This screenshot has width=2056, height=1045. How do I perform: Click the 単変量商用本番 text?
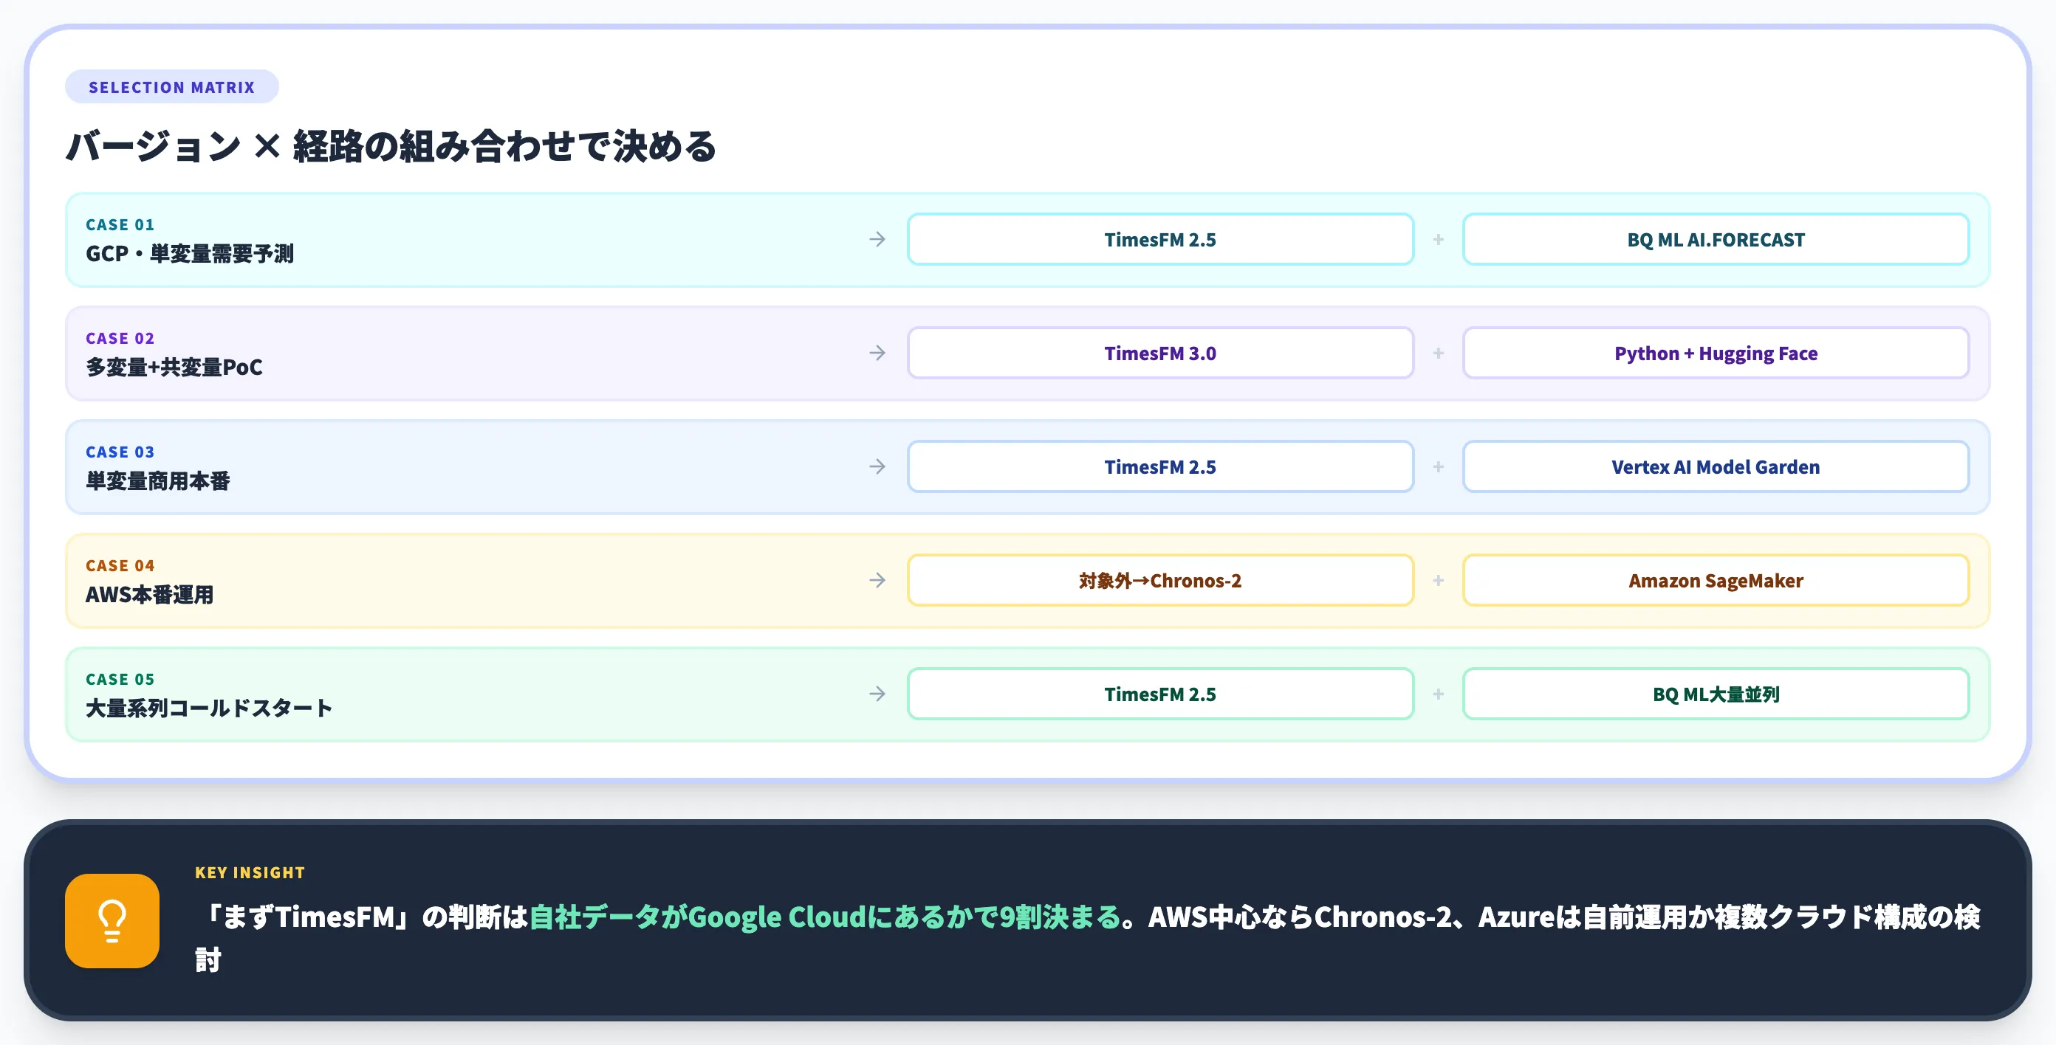(158, 481)
